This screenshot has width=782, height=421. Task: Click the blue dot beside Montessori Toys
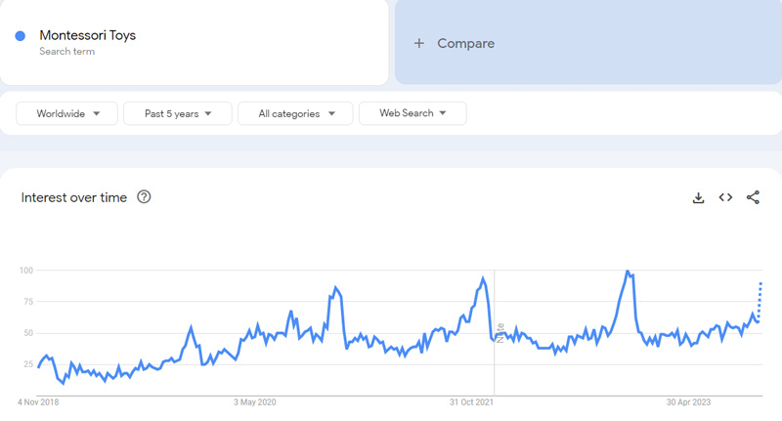click(21, 36)
